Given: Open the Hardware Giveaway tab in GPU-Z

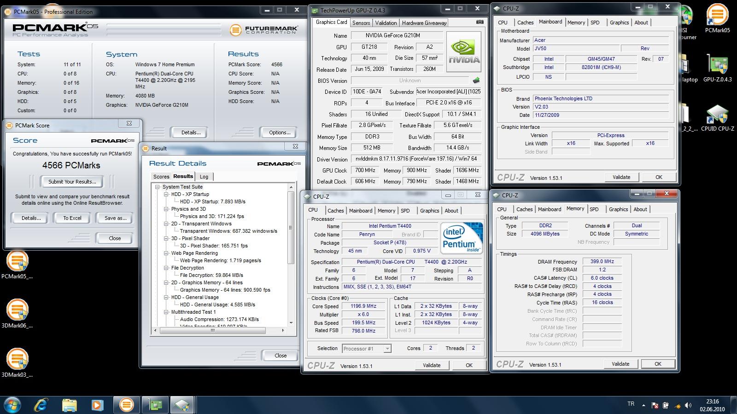Looking at the screenshot, I should point(424,23).
